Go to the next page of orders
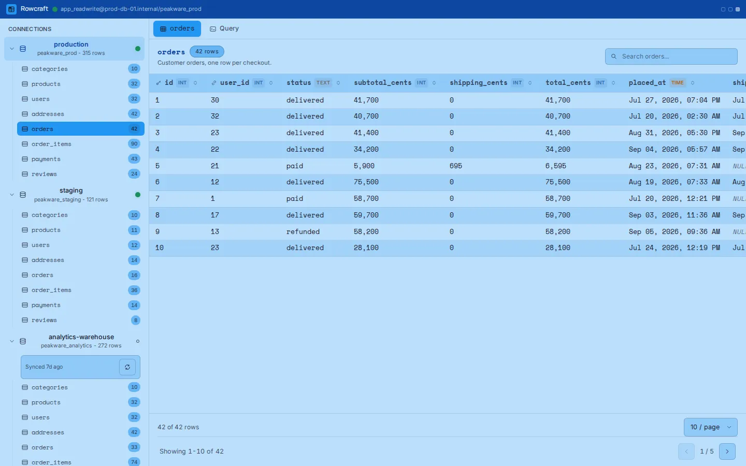The height and width of the screenshot is (466, 746). click(x=727, y=452)
